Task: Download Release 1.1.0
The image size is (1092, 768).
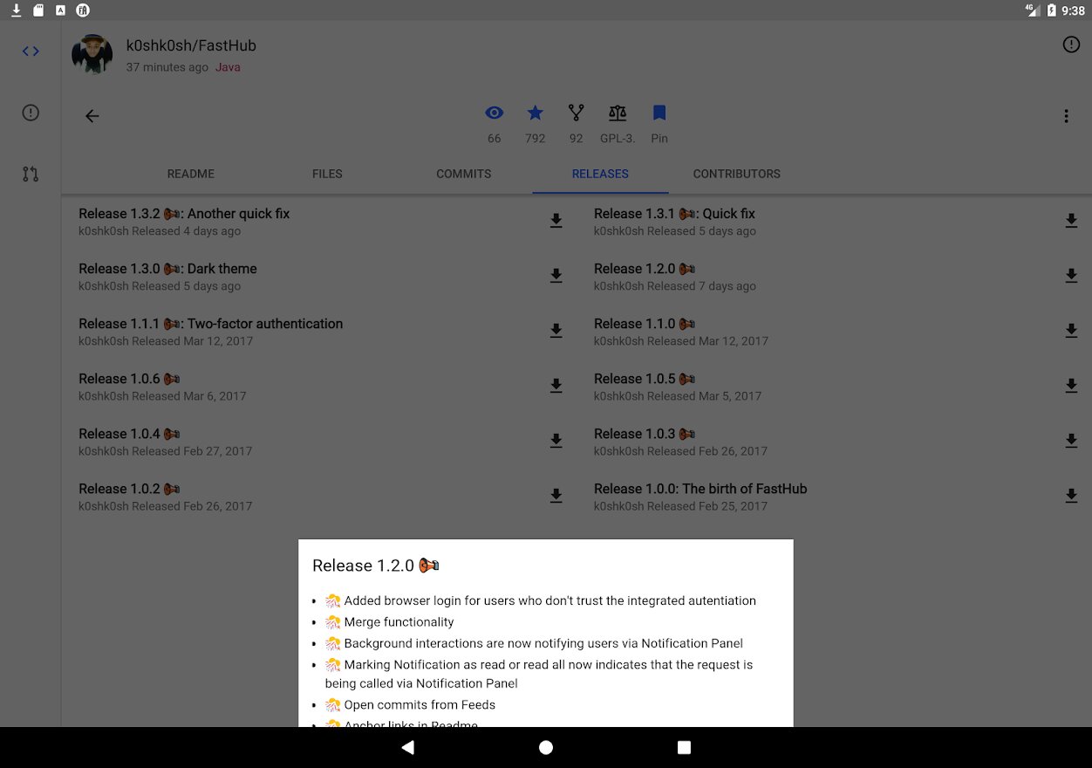Action: tap(1071, 331)
